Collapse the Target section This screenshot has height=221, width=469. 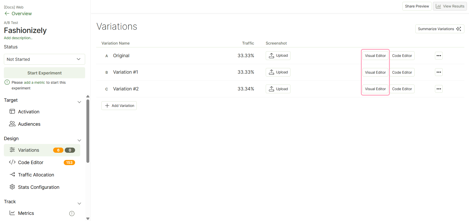point(79,102)
